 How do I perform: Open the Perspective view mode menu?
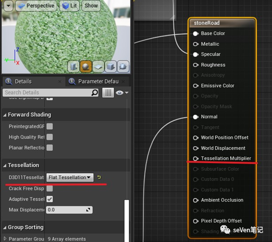coord(36,5)
